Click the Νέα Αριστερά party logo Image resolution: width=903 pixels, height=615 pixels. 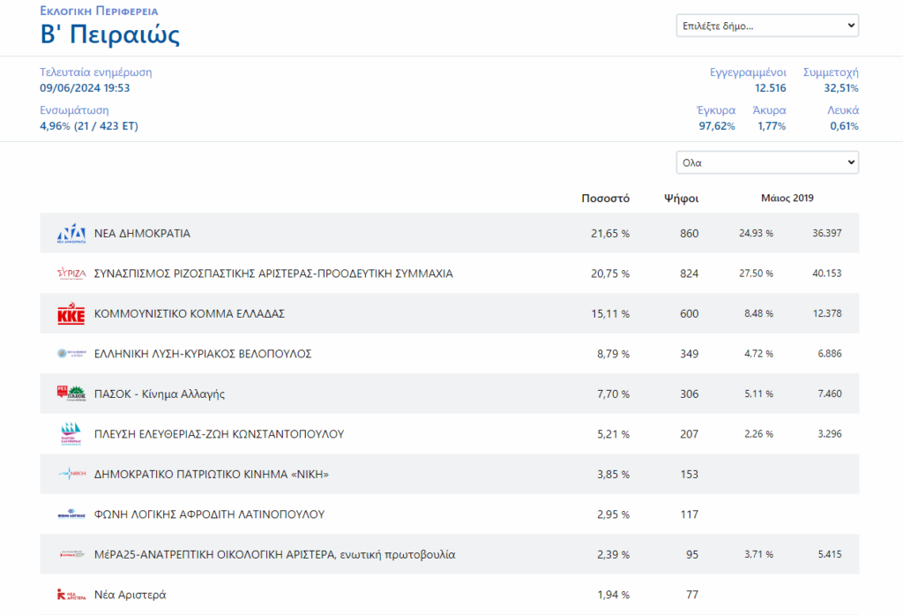click(x=71, y=594)
